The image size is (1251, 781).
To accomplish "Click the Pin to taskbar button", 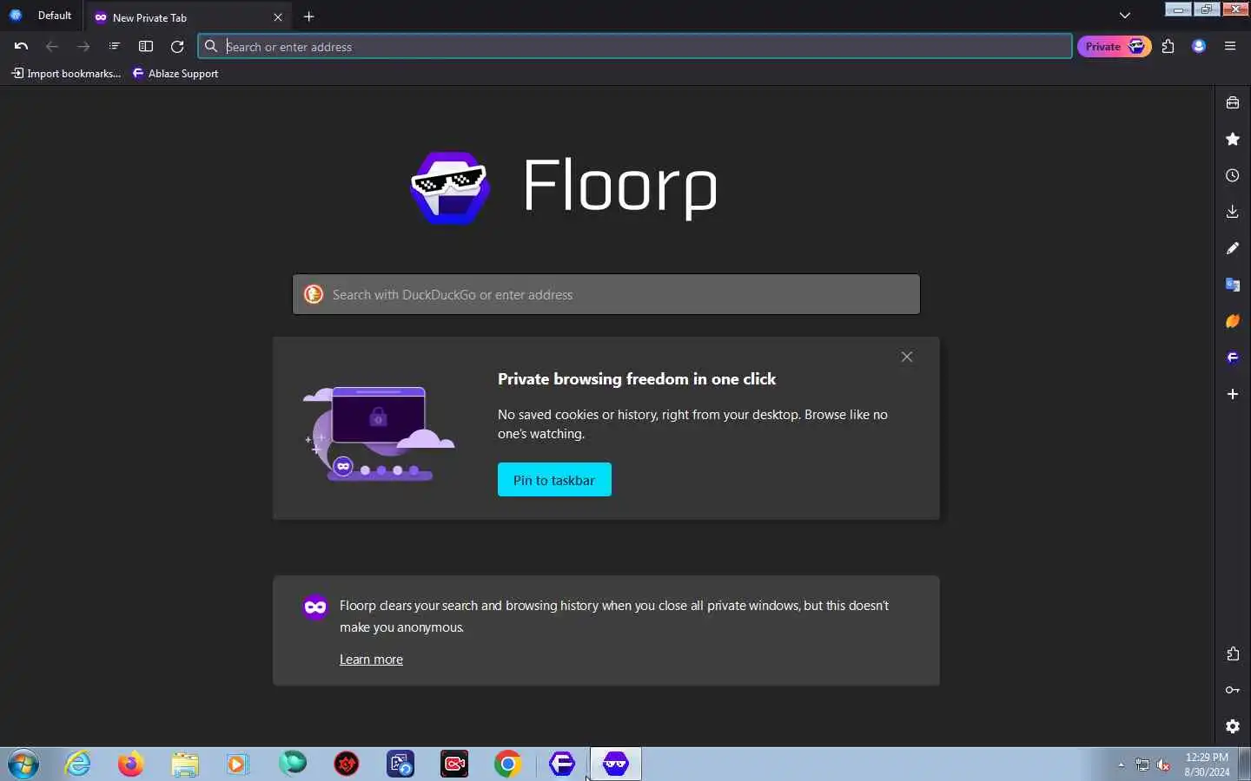I will click(x=554, y=480).
